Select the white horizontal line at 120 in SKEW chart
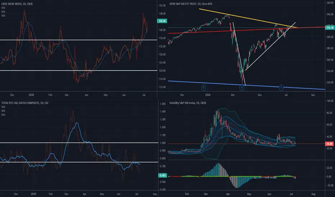The height and width of the screenshot is (197, 335). (78, 71)
